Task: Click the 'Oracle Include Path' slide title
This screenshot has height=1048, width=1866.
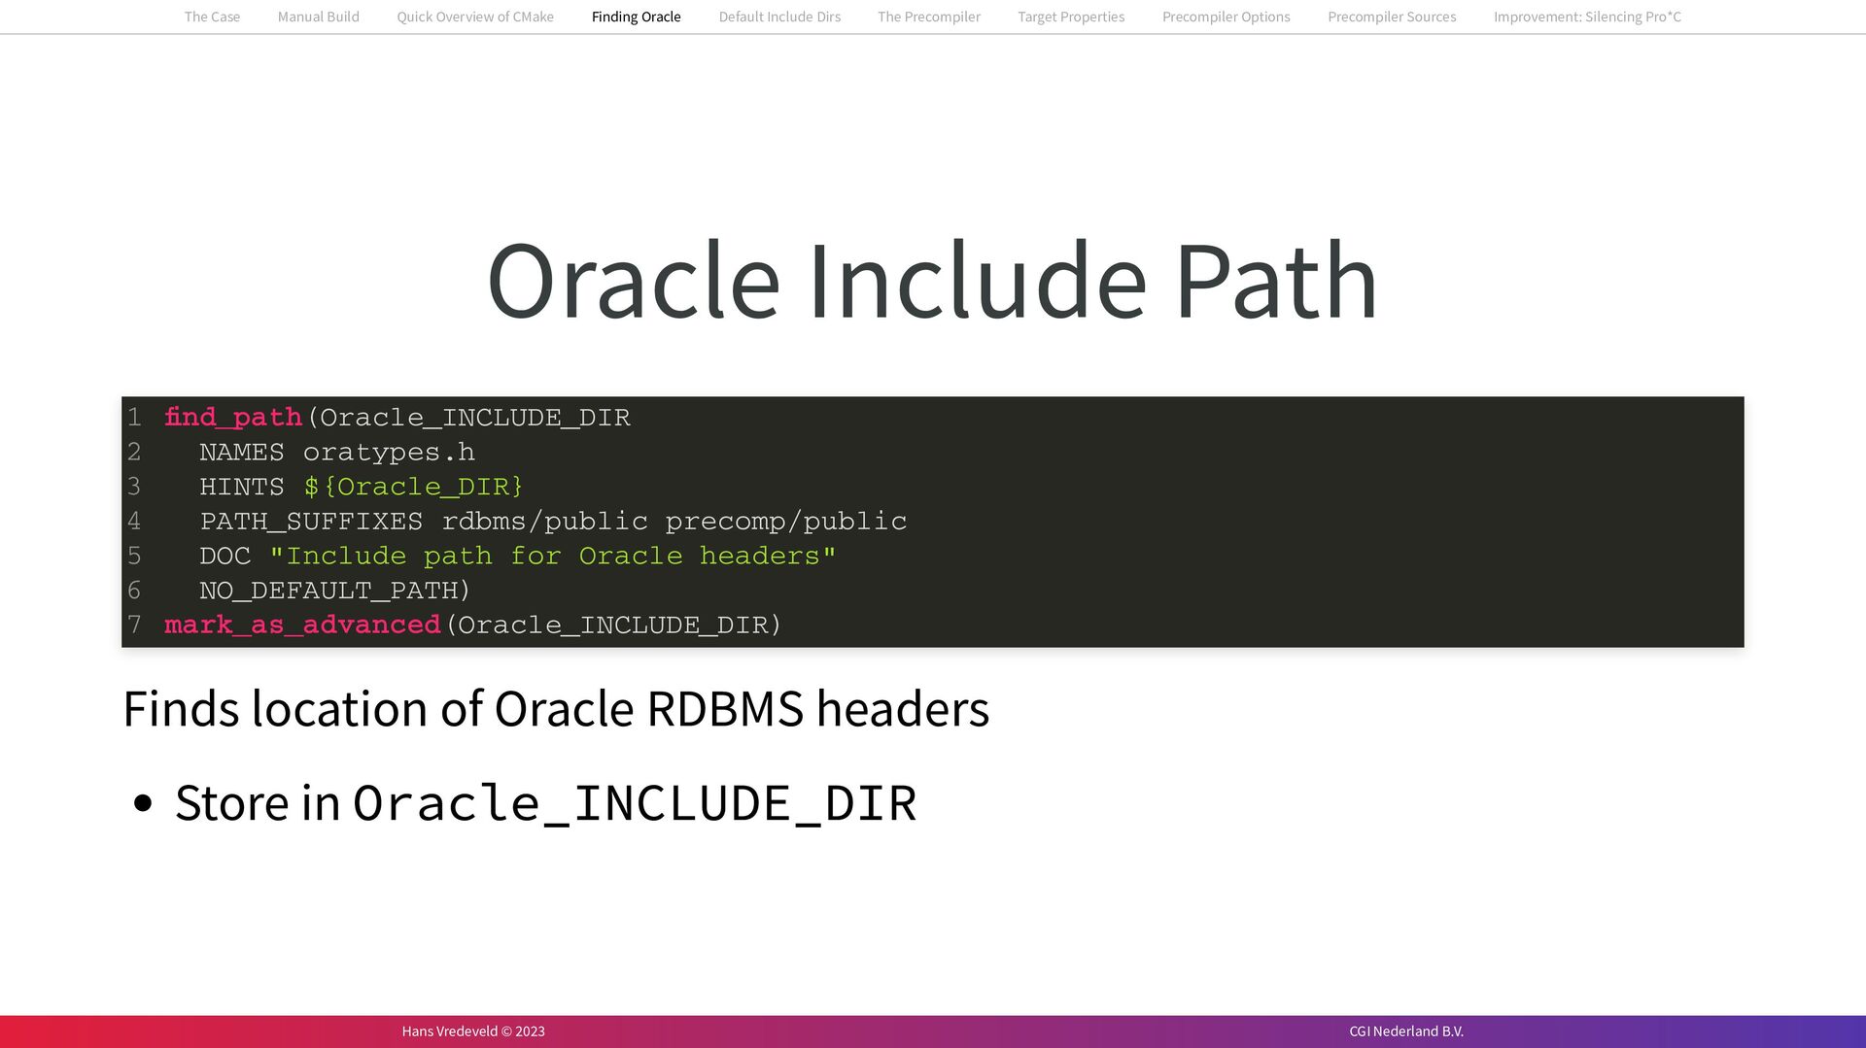Action: pos(932,281)
